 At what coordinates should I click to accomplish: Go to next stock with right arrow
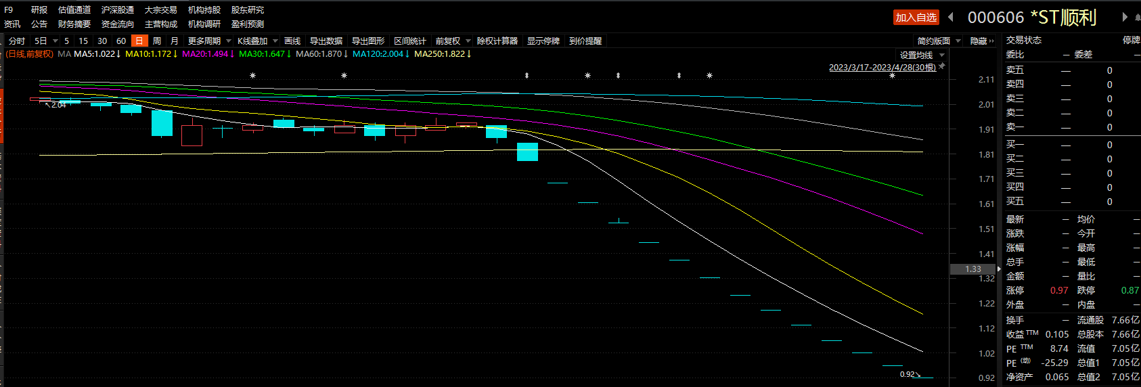(x=1125, y=17)
